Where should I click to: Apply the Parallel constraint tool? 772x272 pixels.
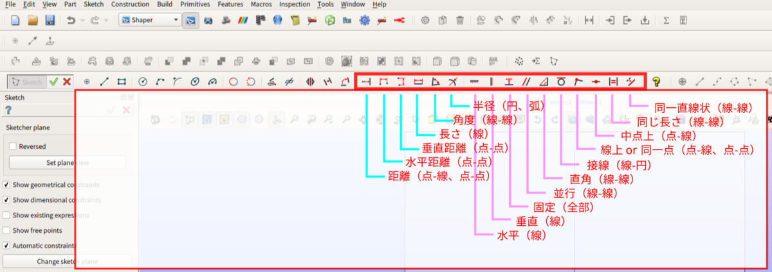coord(526,81)
